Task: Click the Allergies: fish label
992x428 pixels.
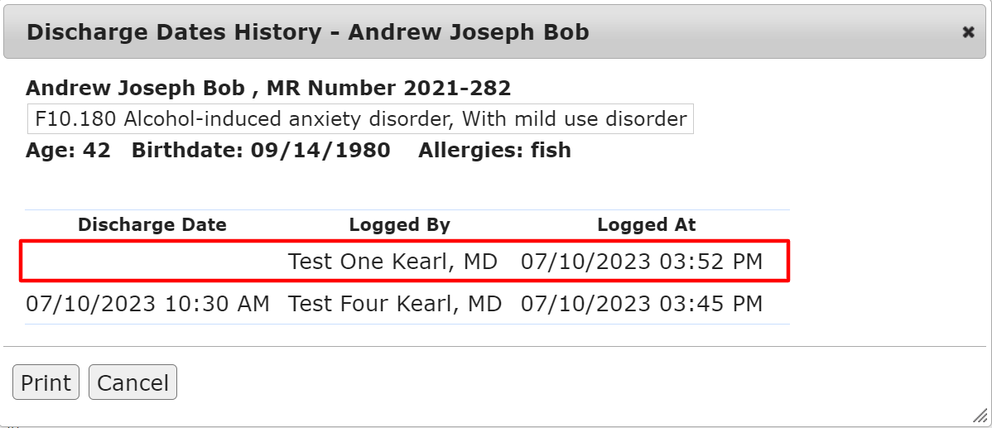Action: tap(494, 151)
